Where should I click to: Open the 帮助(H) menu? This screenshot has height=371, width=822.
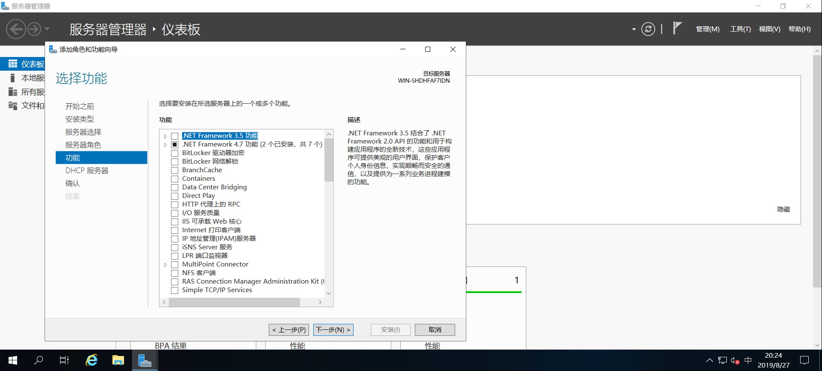799,29
